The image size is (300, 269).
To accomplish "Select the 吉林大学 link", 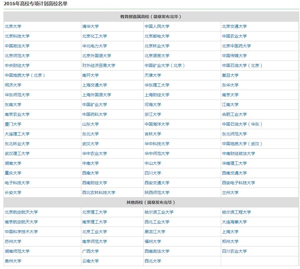I will click(x=153, y=134).
